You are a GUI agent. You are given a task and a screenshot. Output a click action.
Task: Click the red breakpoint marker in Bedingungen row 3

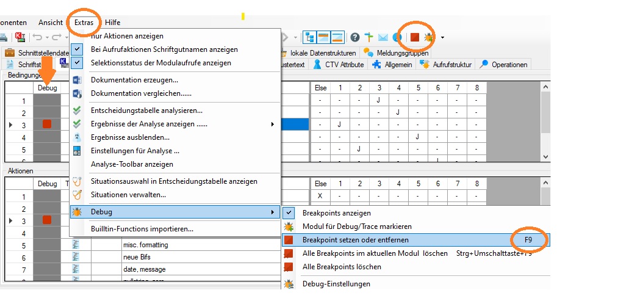point(47,125)
